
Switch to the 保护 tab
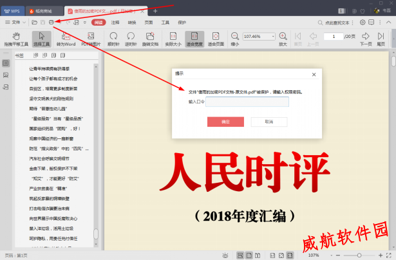click(182, 23)
